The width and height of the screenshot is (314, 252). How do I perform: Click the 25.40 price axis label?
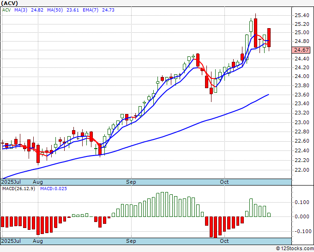pyautogui.click(x=302, y=15)
